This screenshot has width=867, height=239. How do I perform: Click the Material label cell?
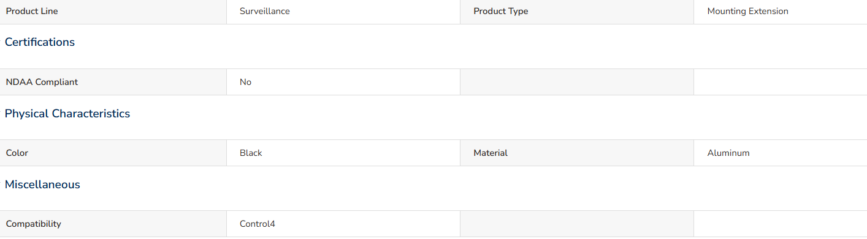point(577,153)
